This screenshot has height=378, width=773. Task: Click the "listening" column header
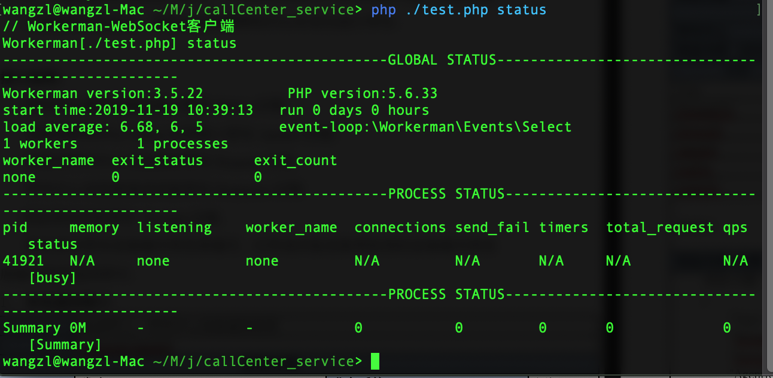click(174, 227)
